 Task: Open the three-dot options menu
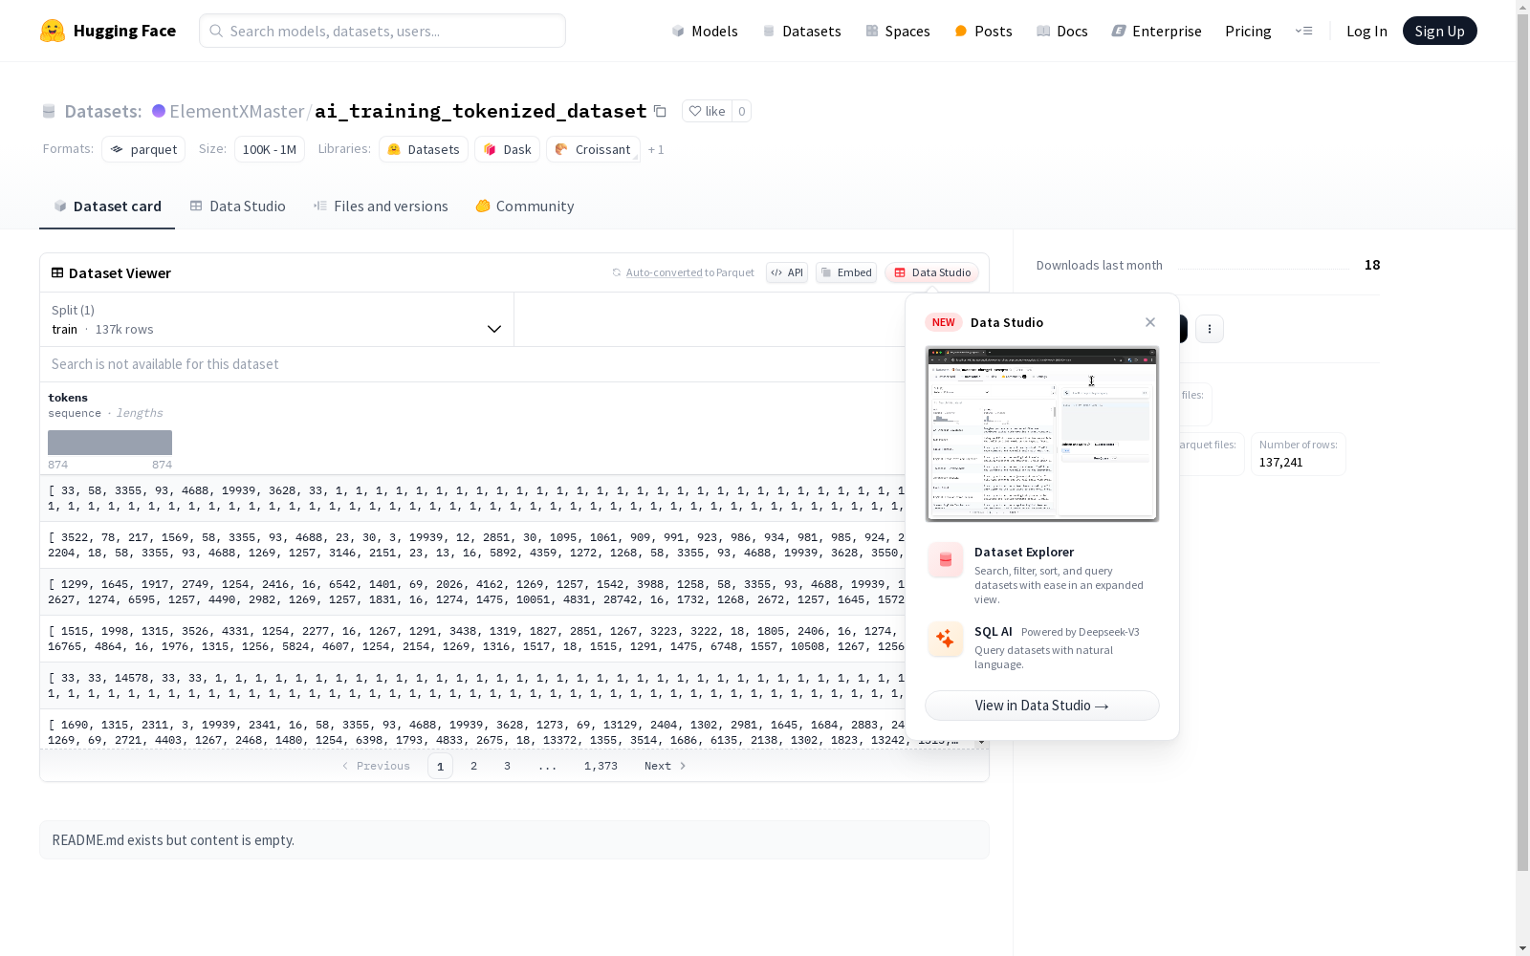(1210, 329)
